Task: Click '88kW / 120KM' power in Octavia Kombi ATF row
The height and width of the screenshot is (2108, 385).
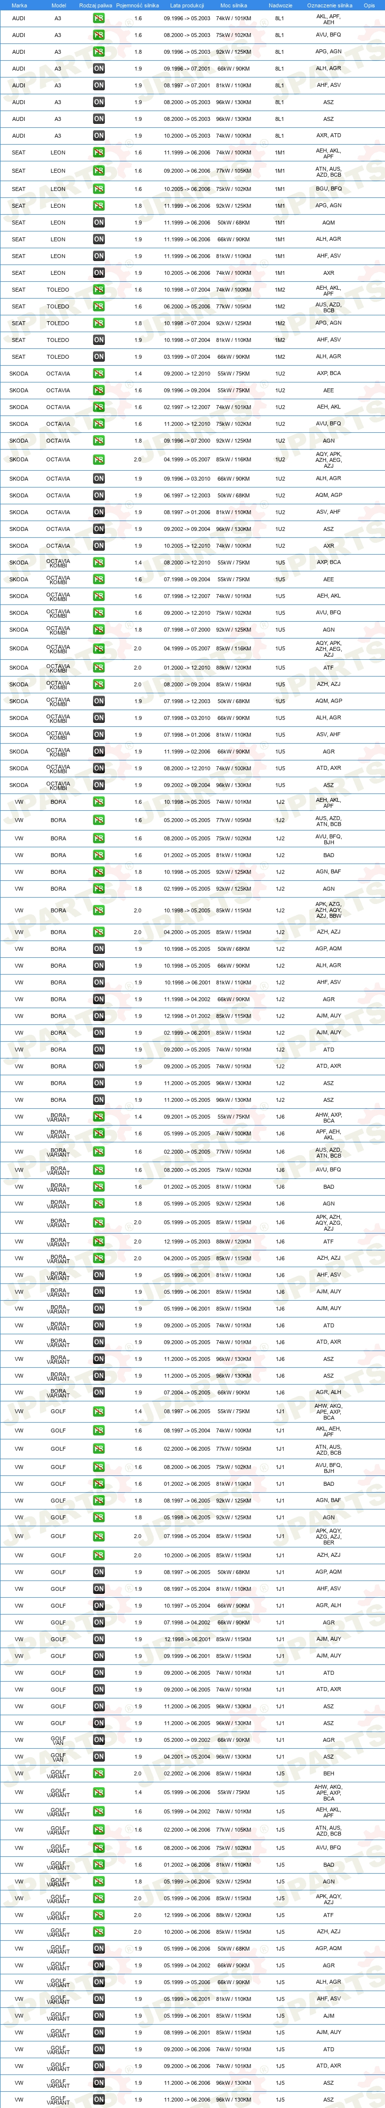Action: click(233, 668)
